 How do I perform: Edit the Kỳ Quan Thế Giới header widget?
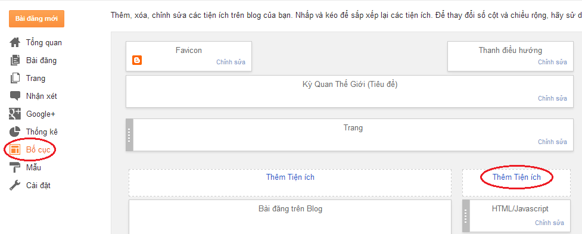pos(552,98)
